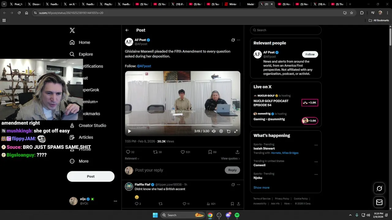Viewport: 392px width, 220px height.
Task: Follow AF Post in Relevant people
Action: [310, 54]
